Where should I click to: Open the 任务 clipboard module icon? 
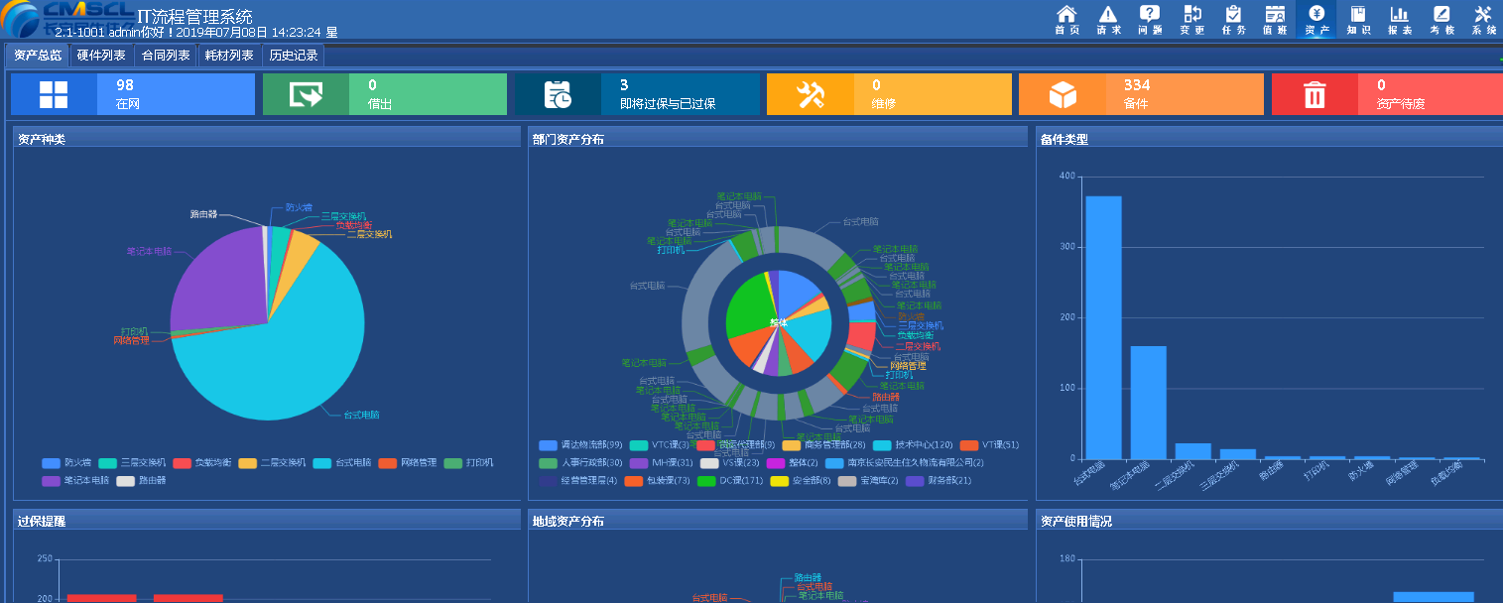coord(1234,20)
